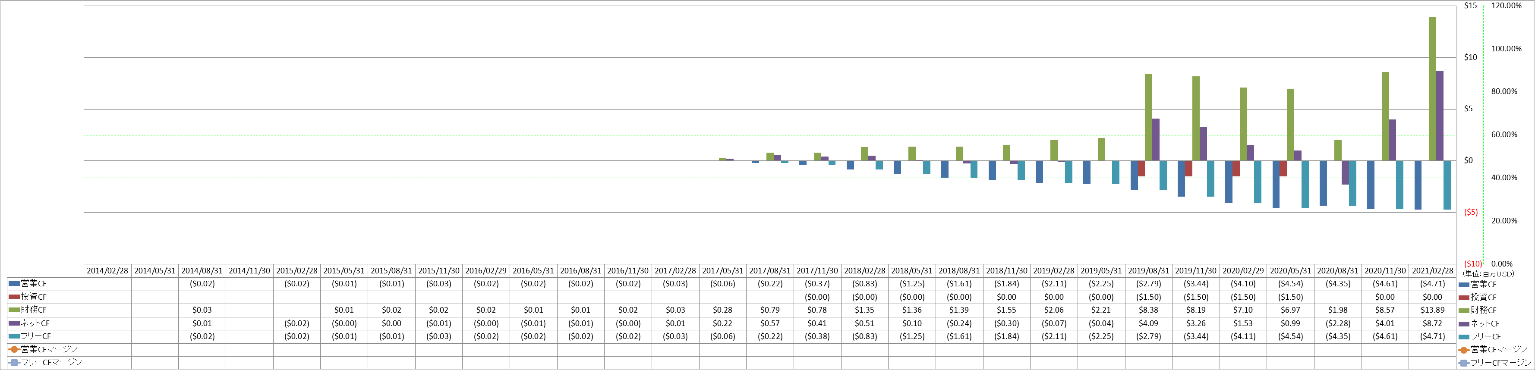Click the ネットCF cell showing $4.01
The width and height of the screenshot is (1535, 370).
(x=1385, y=323)
